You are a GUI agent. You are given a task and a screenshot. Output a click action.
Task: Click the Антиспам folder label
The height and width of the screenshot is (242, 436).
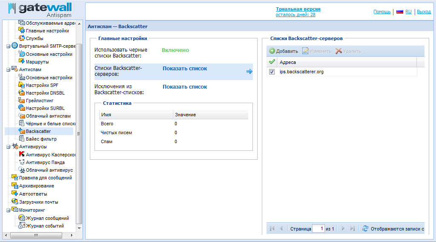point(30,69)
